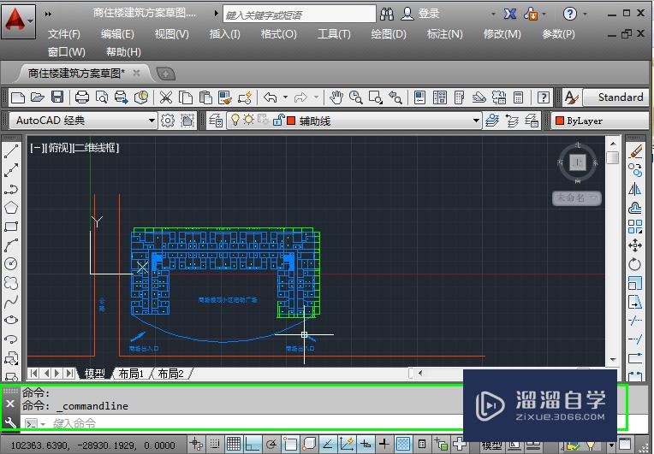Click the [二维线框] visual style control
This screenshot has width=654, height=454.
point(97,147)
